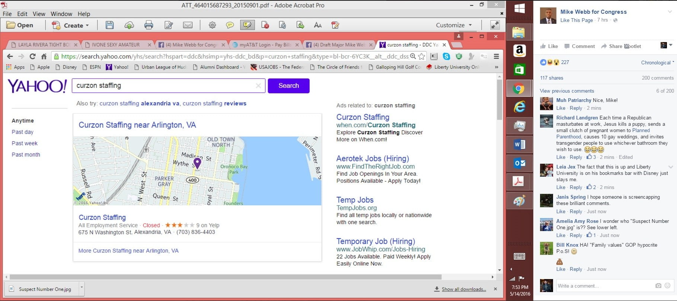Open Windows Start button in taskbar
This screenshot has width=677, height=301.
(x=519, y=9)
